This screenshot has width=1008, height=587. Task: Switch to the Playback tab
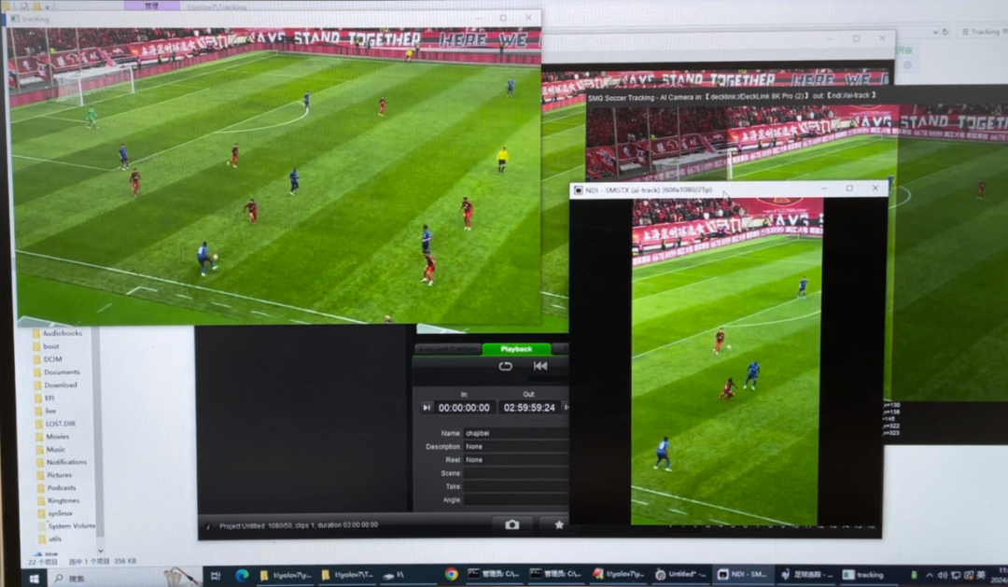pyautogui.click(x=515, y=349)
